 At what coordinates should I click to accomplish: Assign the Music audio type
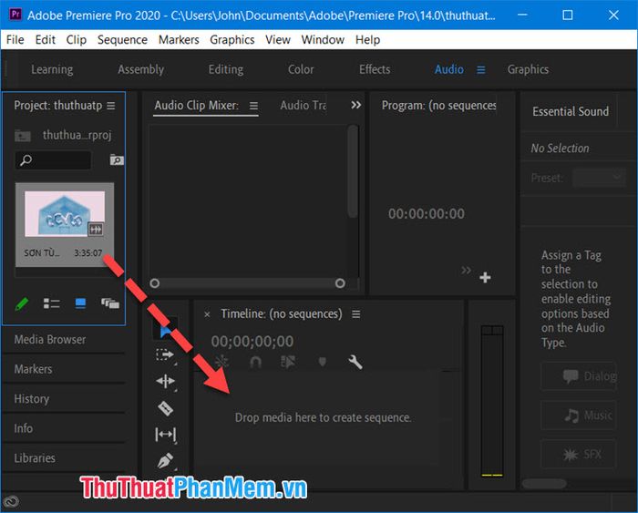coord(578,416)
